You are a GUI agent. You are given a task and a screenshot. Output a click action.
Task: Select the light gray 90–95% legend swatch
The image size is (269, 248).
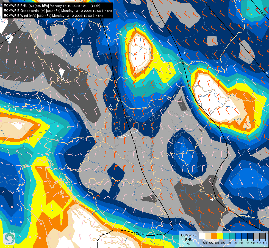[256, 236]
